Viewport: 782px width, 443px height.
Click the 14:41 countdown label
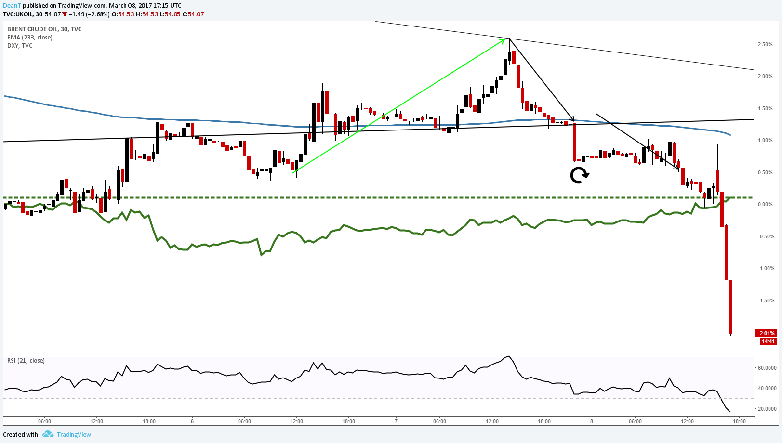(768, 341)
